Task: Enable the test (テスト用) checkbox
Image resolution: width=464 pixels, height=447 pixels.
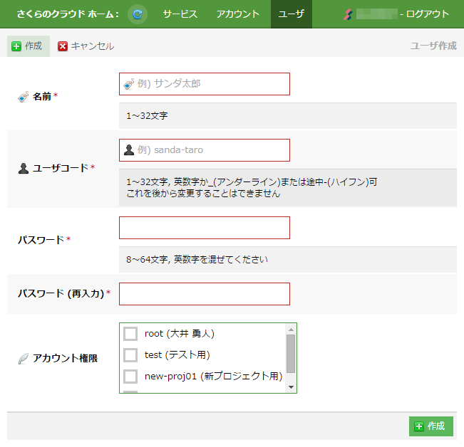Action: coord(130,355)
